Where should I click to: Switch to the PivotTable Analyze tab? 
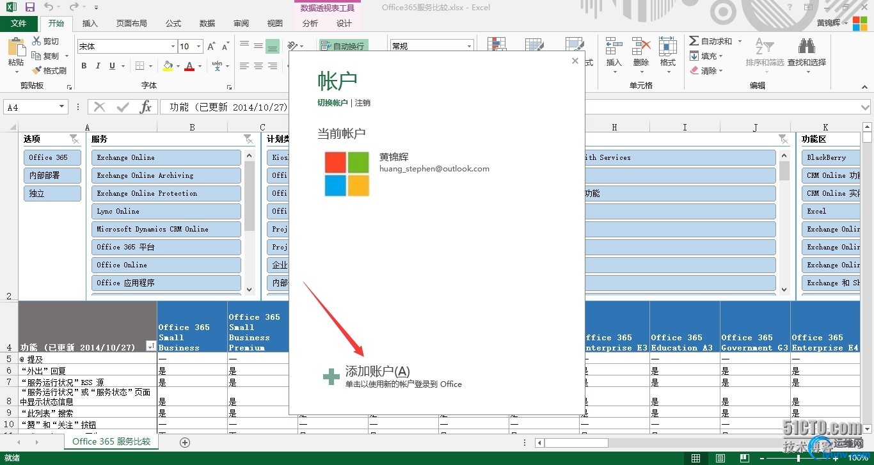point(310,23)
